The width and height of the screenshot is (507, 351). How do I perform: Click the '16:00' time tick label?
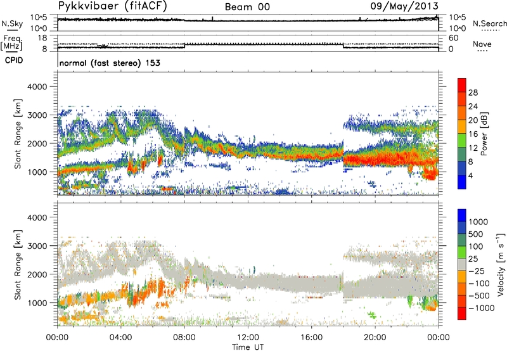pos(311,338)
